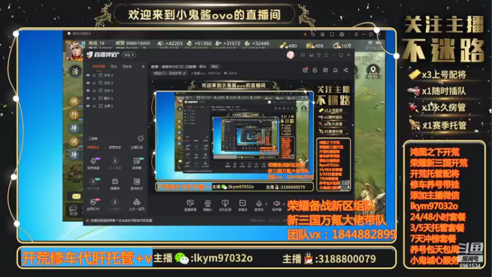Open toolbox more options ellipsis icon
492x277 pixels.
coord(141,138)
